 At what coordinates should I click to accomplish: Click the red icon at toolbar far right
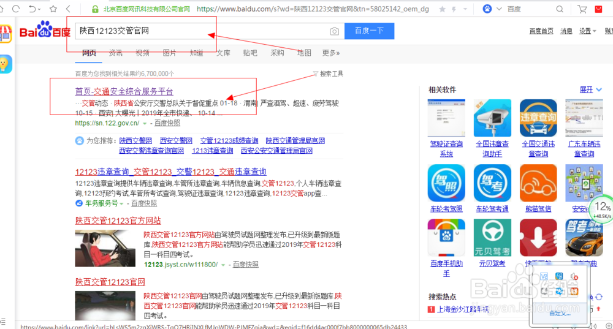pyautogui.click(x=598, y=9)
